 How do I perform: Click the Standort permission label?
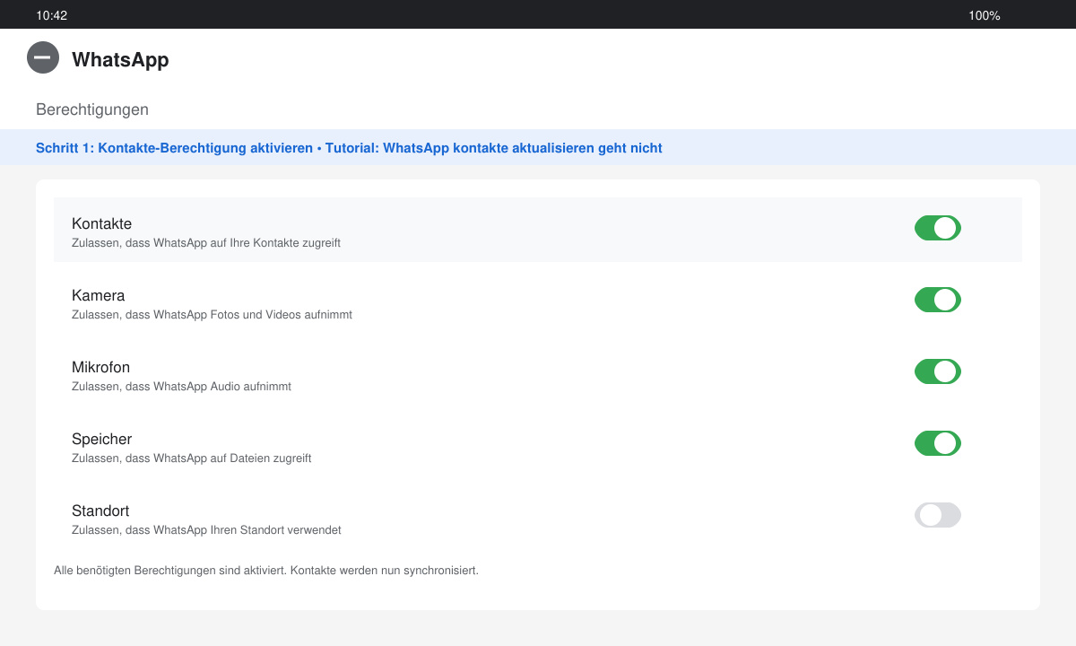click(100, 511)
